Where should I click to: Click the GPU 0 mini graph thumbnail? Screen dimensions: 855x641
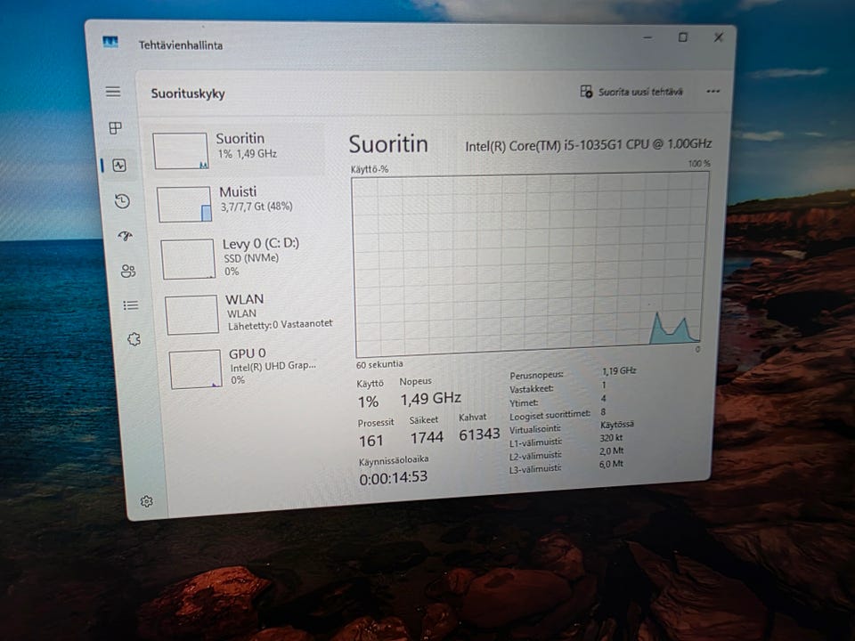196,369
